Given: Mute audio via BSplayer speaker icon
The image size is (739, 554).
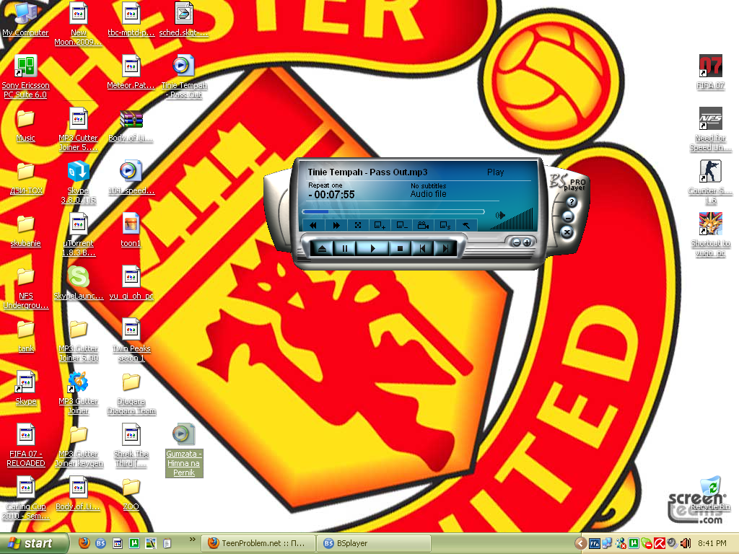Looking at the screenshot, I should 500,215.
